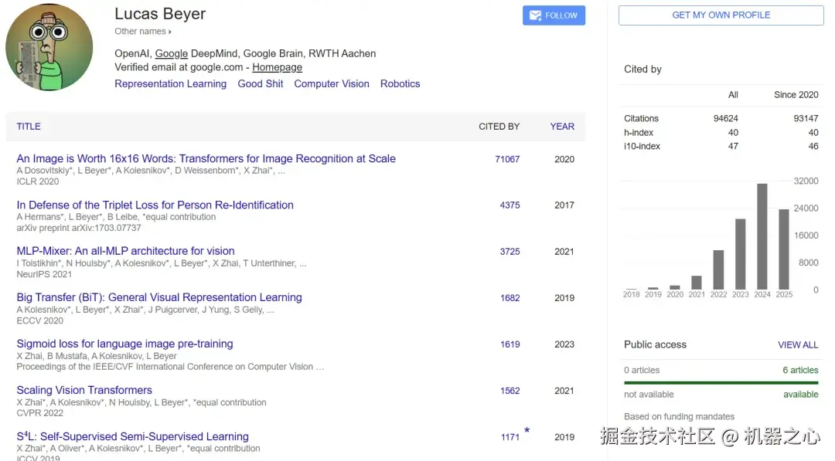Open the MLP-Mixer paper title
835x461 pixels.
tap(125, 251)
